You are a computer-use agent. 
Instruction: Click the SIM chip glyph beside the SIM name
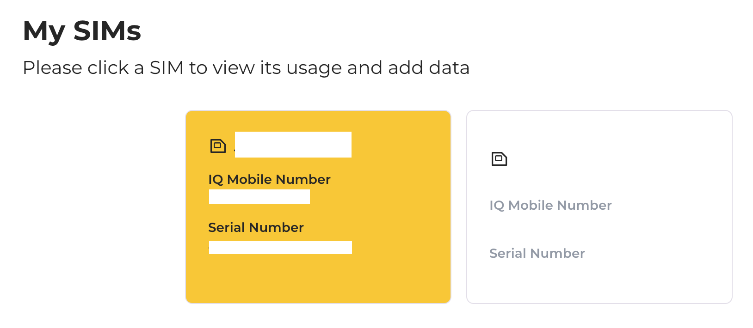[219, 145]
